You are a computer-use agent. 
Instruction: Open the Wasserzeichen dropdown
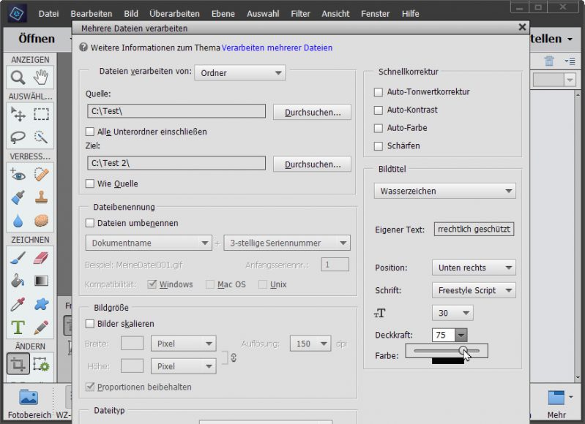point(445,191)
